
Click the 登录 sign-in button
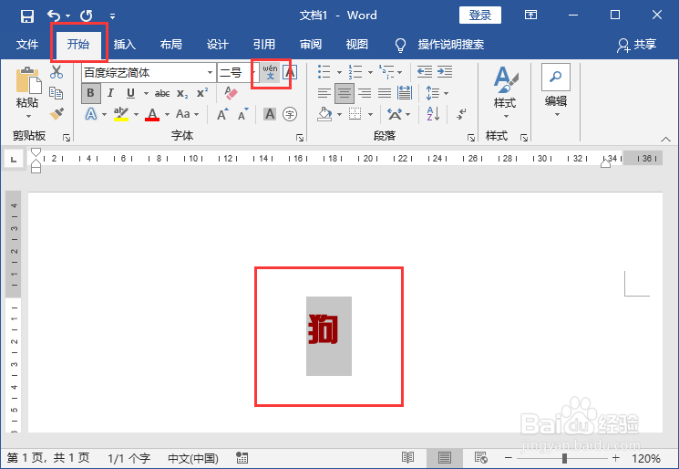pos(479,16)
